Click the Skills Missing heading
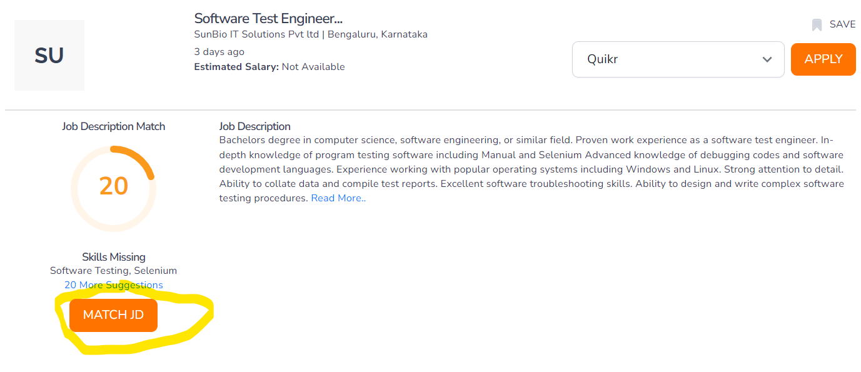The width and height of the screenshot is (861, 372). (113, 257)
